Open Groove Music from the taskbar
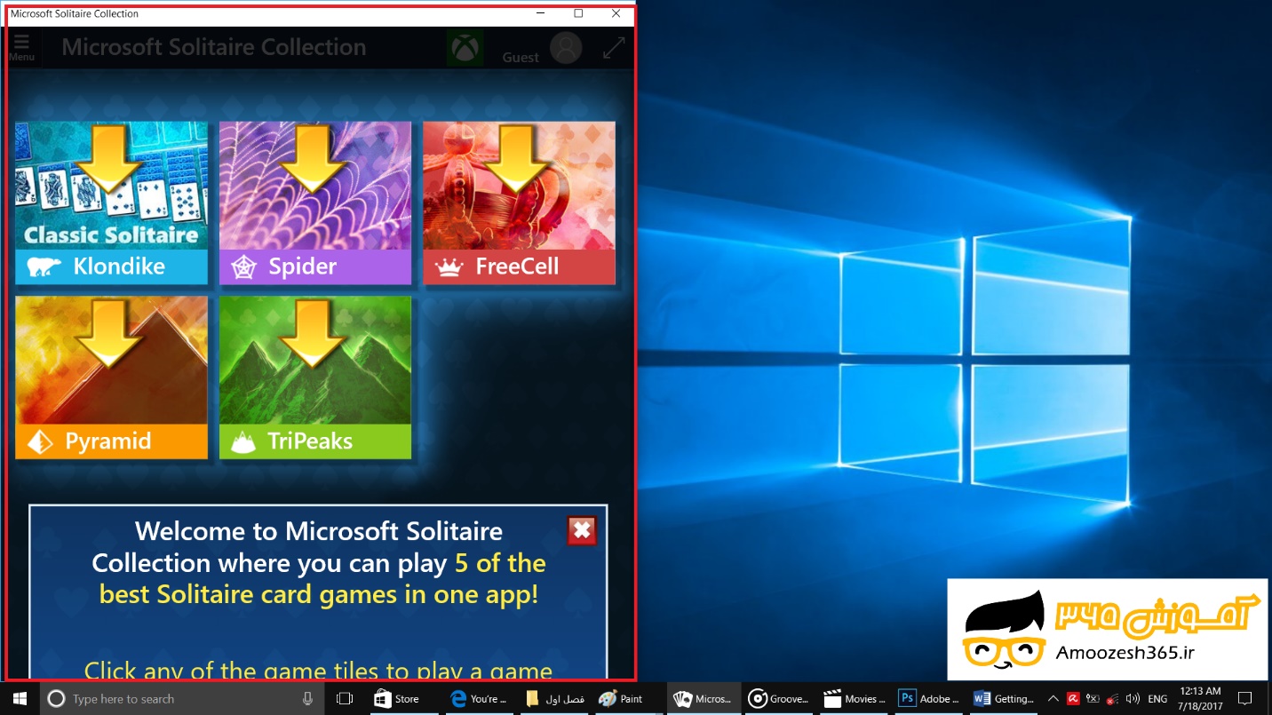1272x715 pixels. pos(778,699)
